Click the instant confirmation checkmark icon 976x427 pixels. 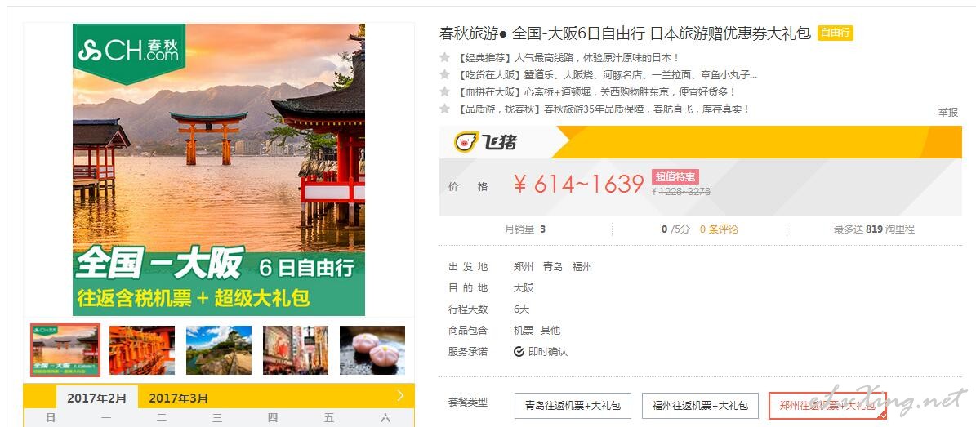pos(519,352)
